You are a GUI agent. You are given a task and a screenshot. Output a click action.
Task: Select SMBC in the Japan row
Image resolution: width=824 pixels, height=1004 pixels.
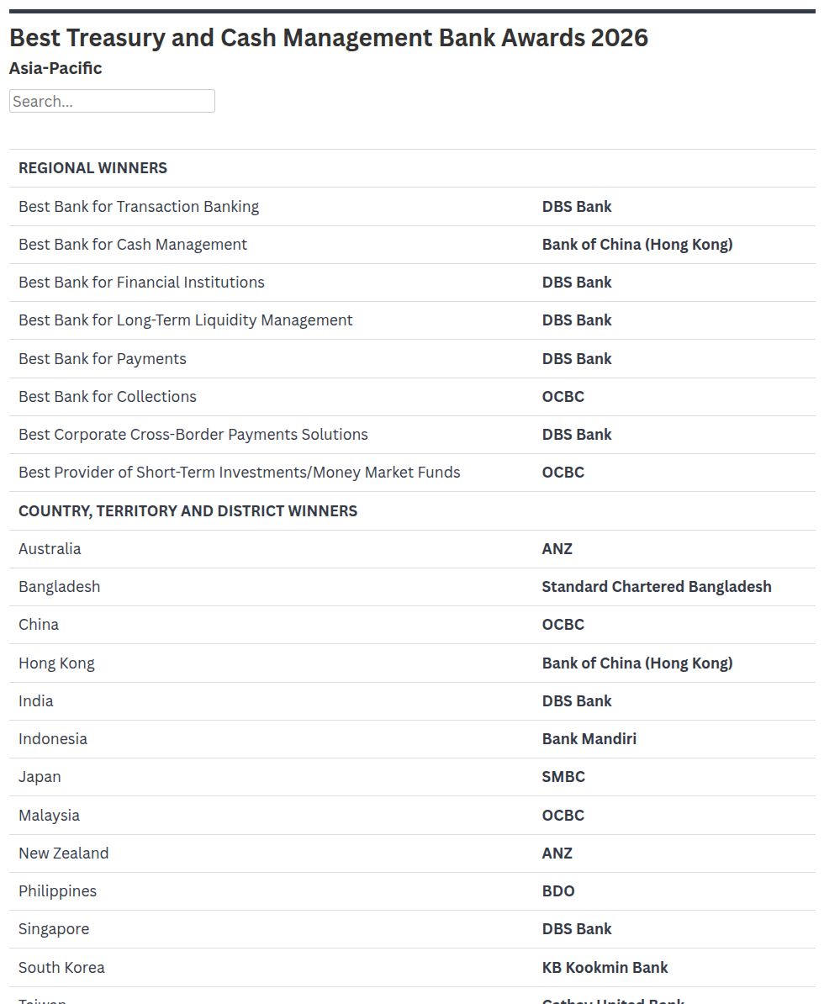click(563, 777)
